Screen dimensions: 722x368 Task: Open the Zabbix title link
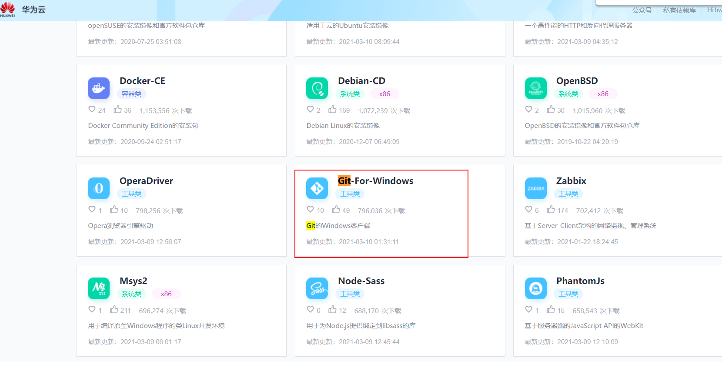click(x=571, y=181)
